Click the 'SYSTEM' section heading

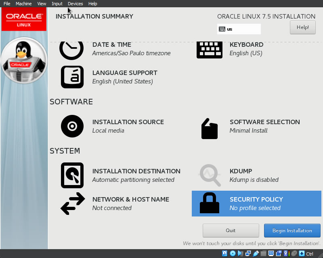[65, 151]
